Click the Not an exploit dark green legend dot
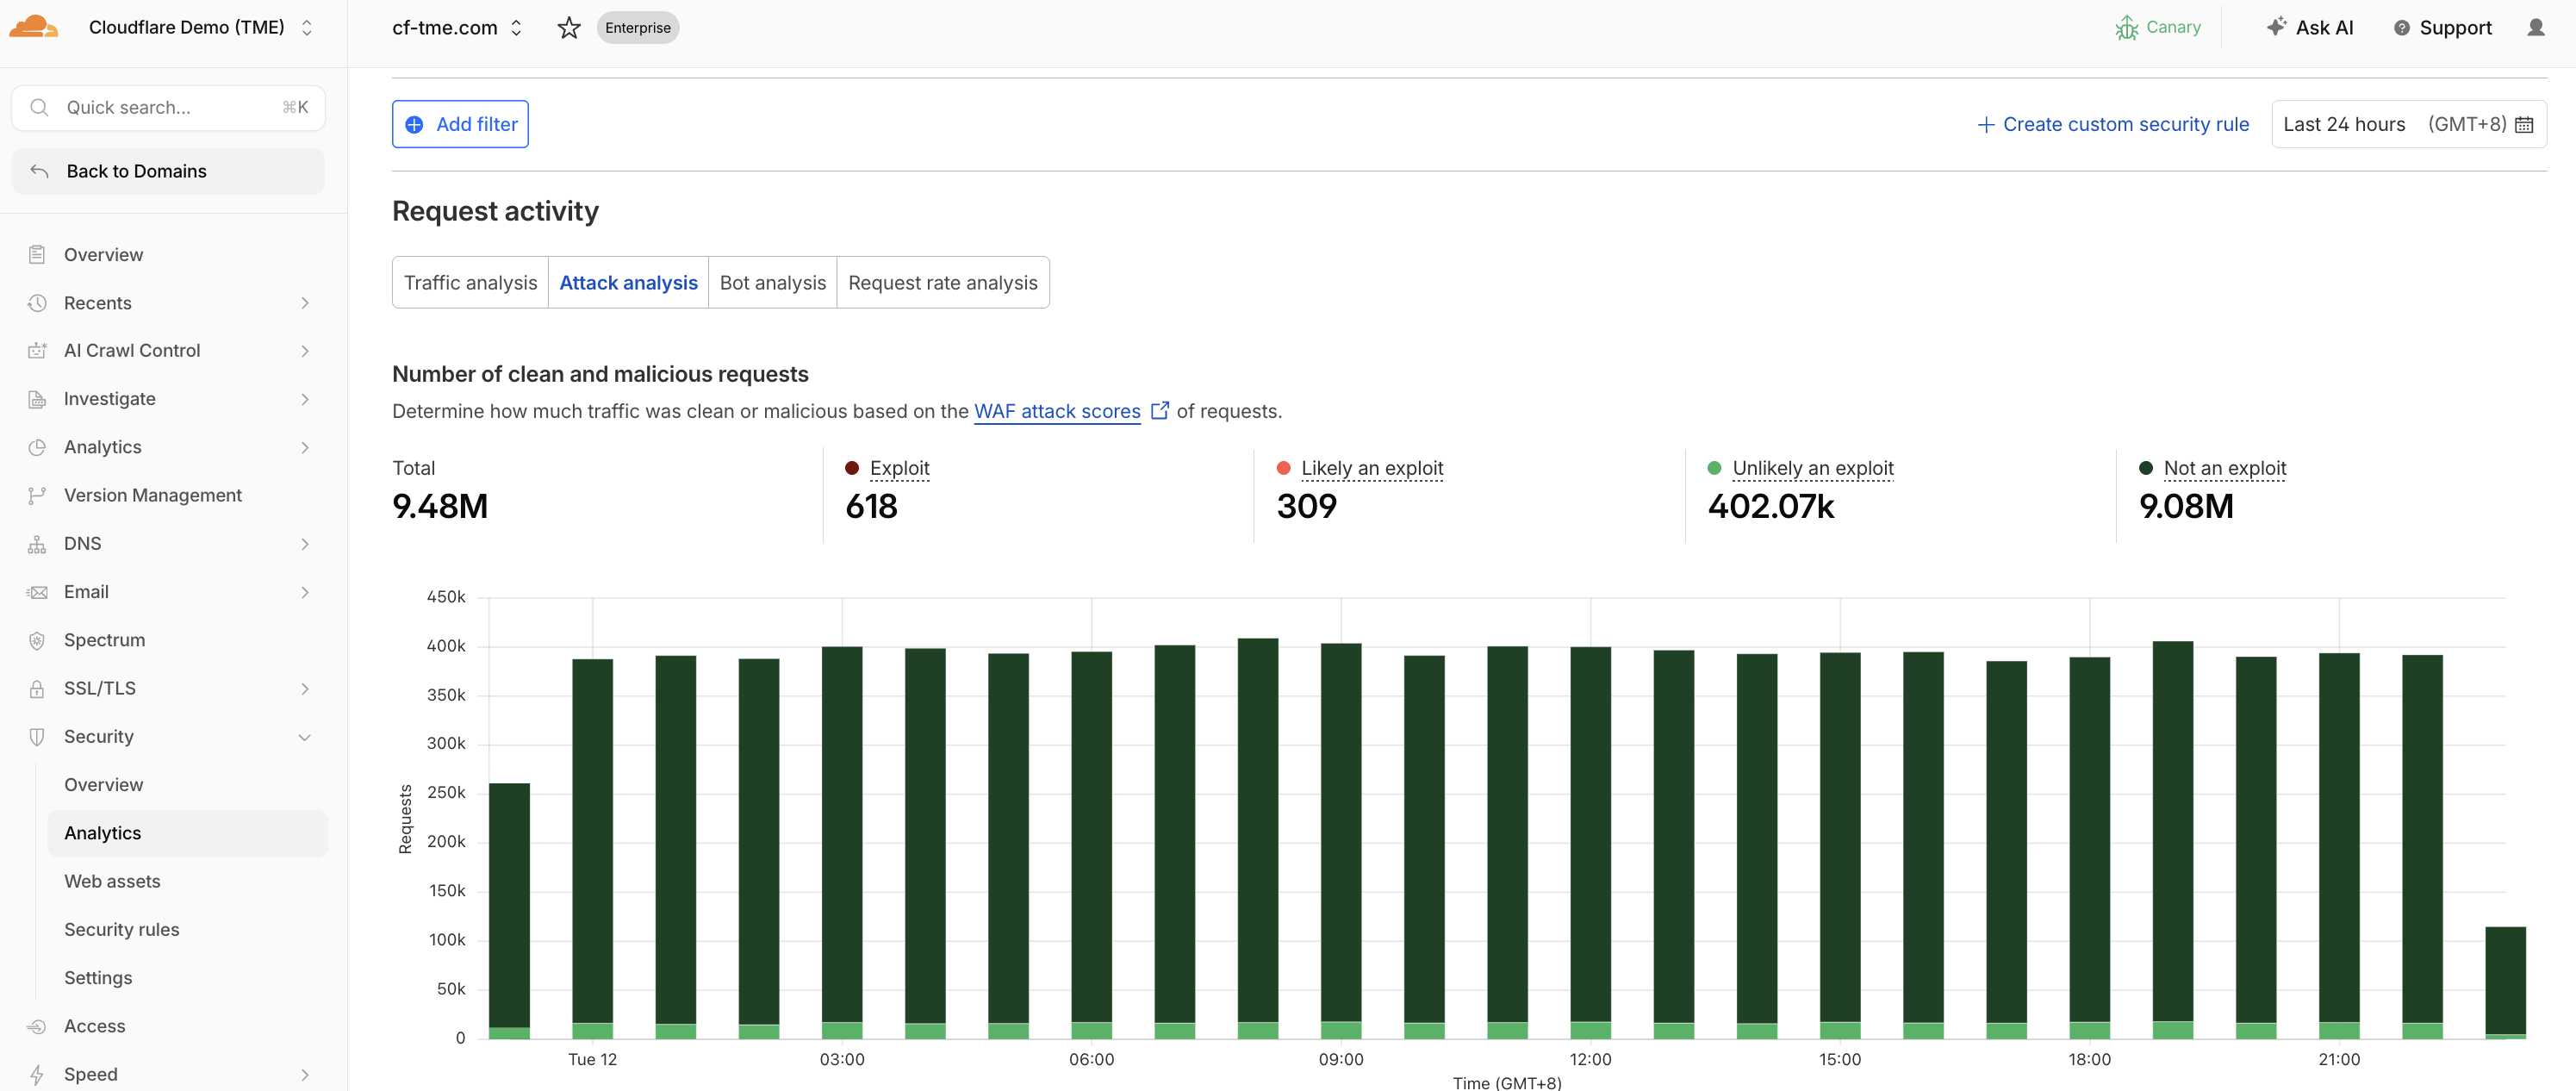Viewport: 2576px width, 1091px height. click(x=2146, y=468)
